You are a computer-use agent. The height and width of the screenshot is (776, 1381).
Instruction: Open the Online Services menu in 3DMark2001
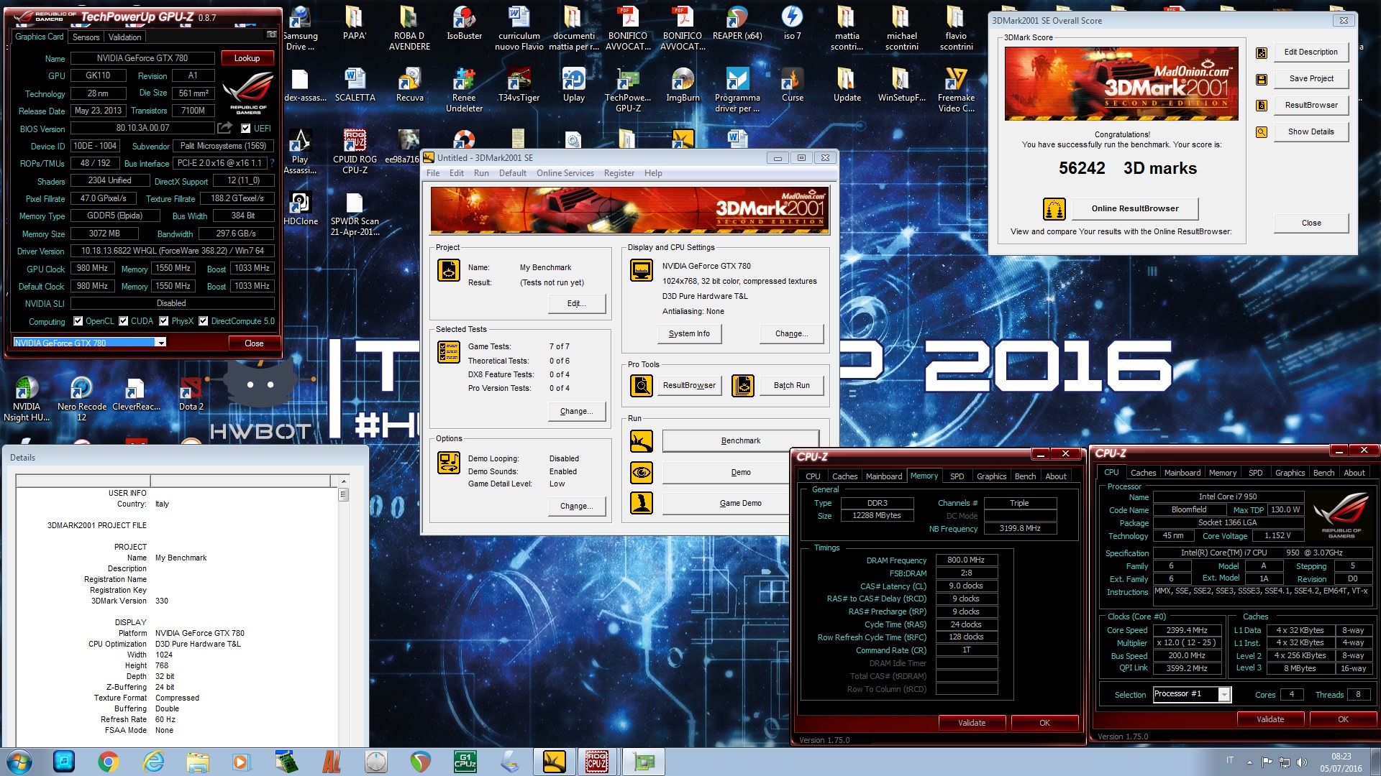pos(565,173)
